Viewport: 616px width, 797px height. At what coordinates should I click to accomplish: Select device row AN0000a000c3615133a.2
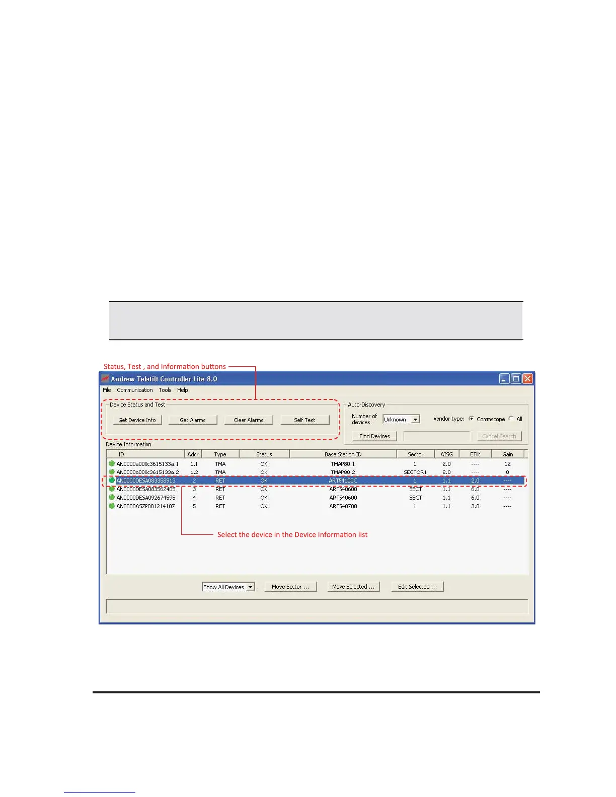click(316, 472)
